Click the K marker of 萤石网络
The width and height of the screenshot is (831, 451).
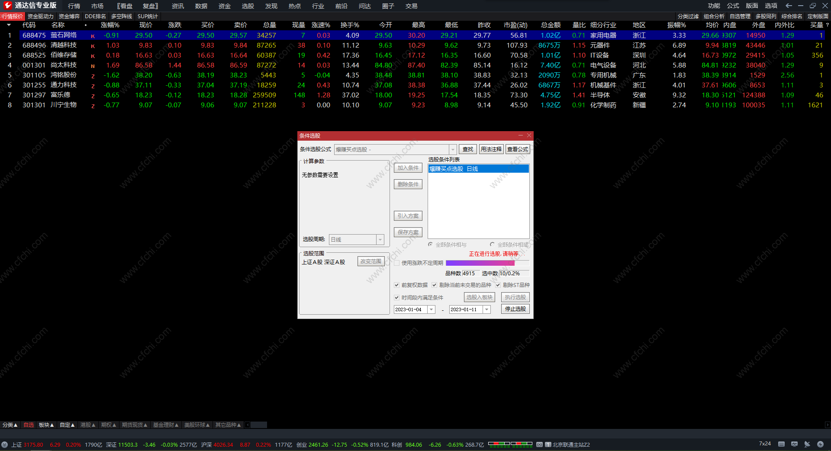point(93,36)
